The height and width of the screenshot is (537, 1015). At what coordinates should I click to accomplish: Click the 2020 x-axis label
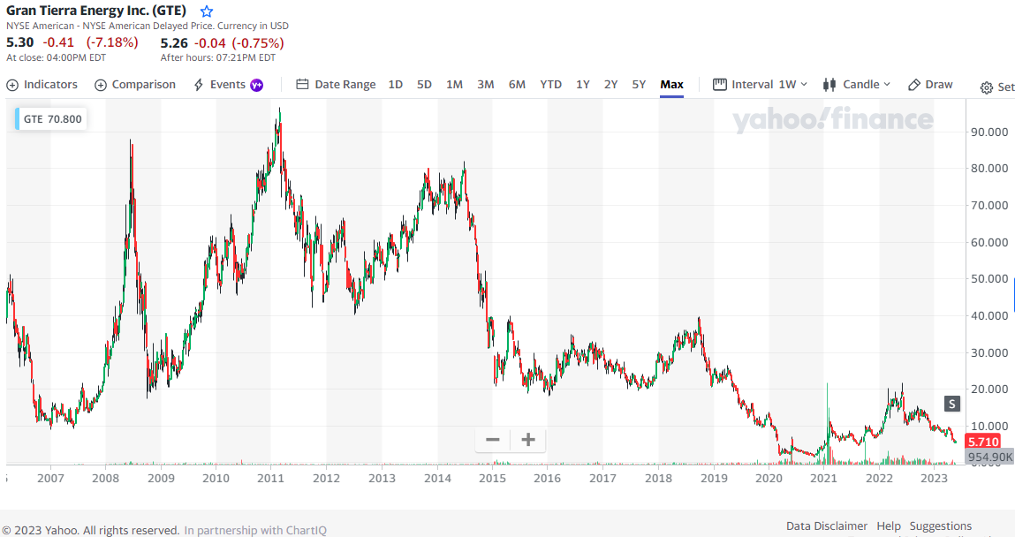(769, 478)
